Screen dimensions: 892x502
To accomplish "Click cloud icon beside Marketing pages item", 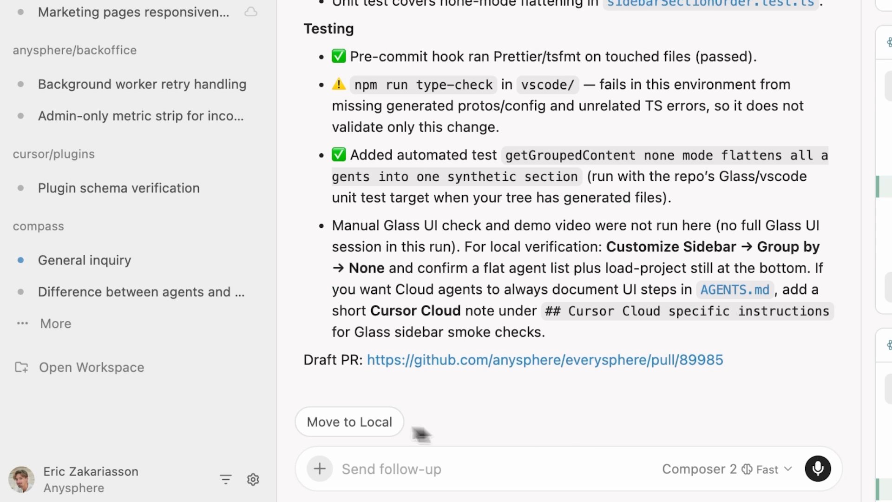I will click(x=251, y=12).
